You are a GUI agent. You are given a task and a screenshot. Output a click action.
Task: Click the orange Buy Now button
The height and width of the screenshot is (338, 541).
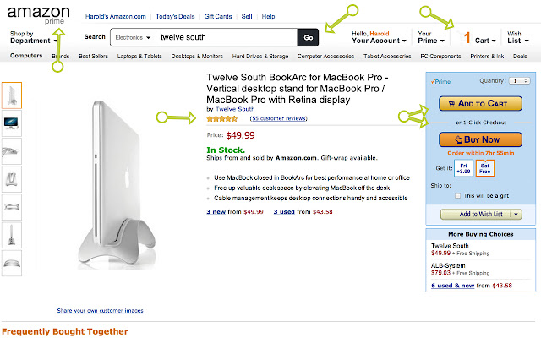473,139
